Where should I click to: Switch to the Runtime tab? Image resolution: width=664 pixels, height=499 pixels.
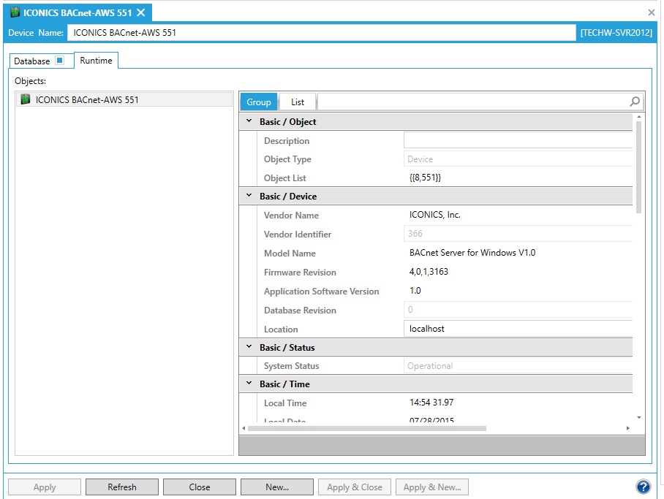[x=96, y=61]
